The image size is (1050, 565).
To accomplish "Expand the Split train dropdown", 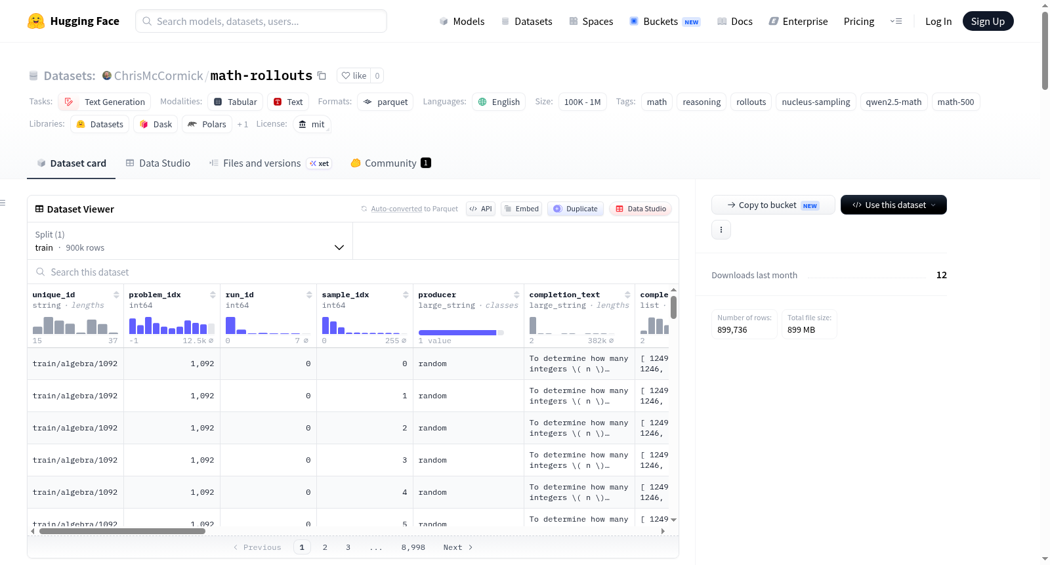I will click(x=190, y=241).
